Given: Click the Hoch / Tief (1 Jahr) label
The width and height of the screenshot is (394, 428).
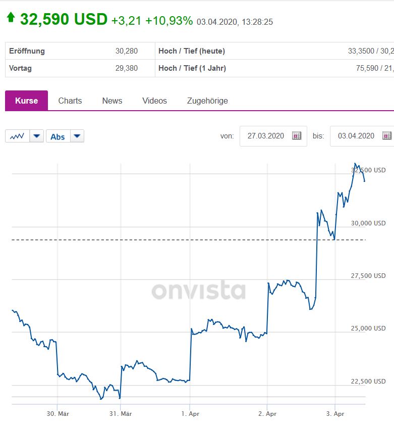Looking at the screenshot, I should coord(192,68).
